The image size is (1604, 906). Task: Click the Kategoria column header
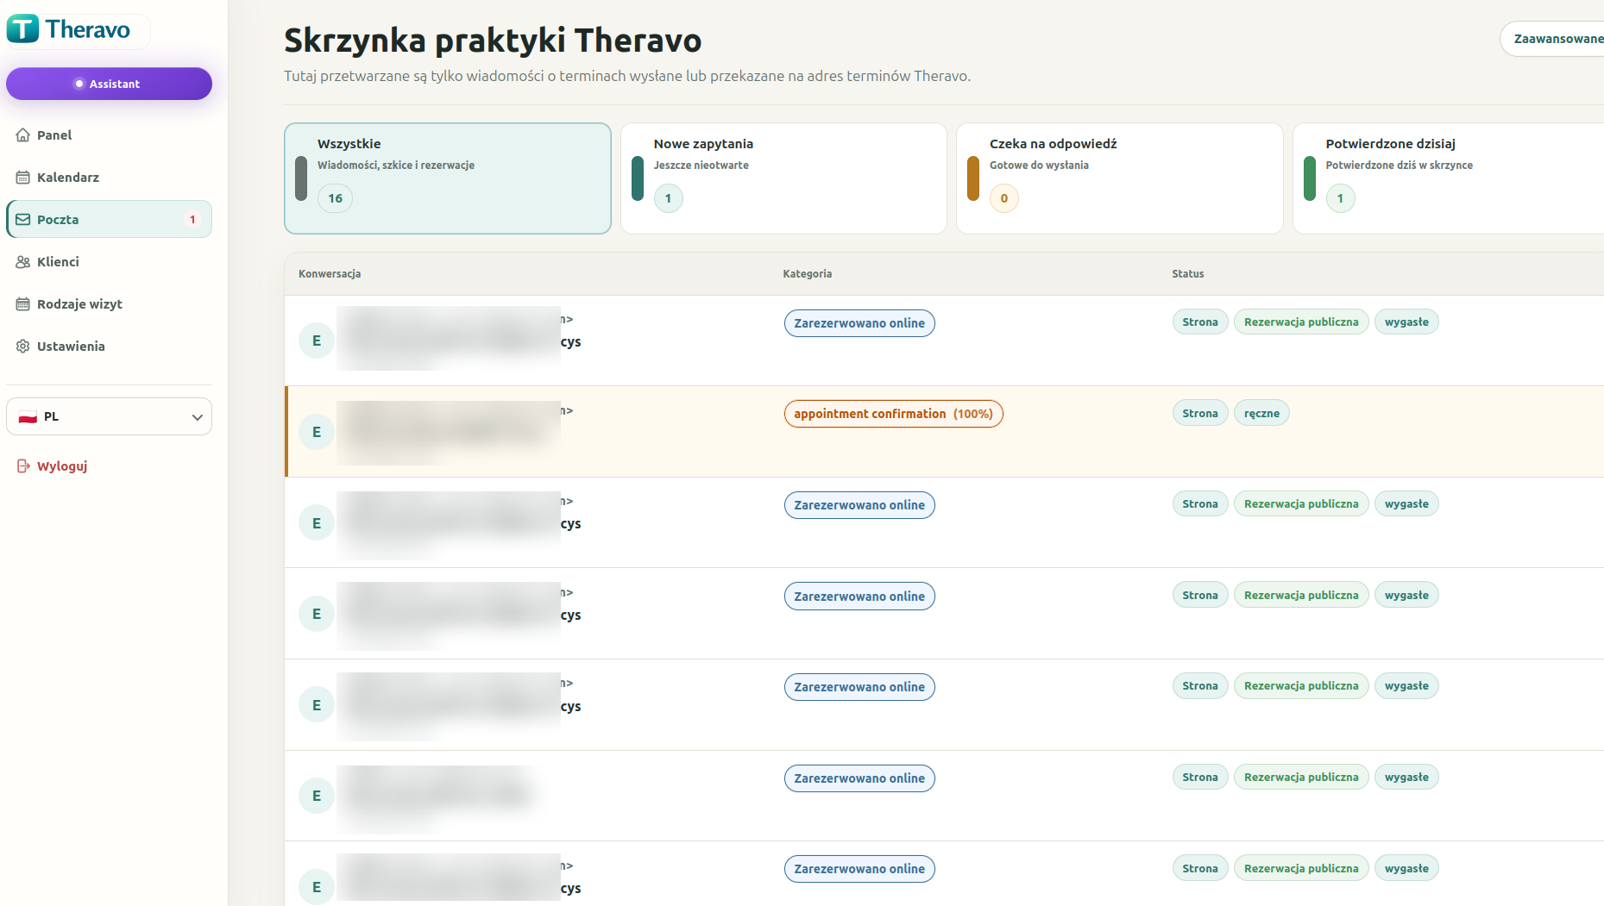[x=807, y=274]
